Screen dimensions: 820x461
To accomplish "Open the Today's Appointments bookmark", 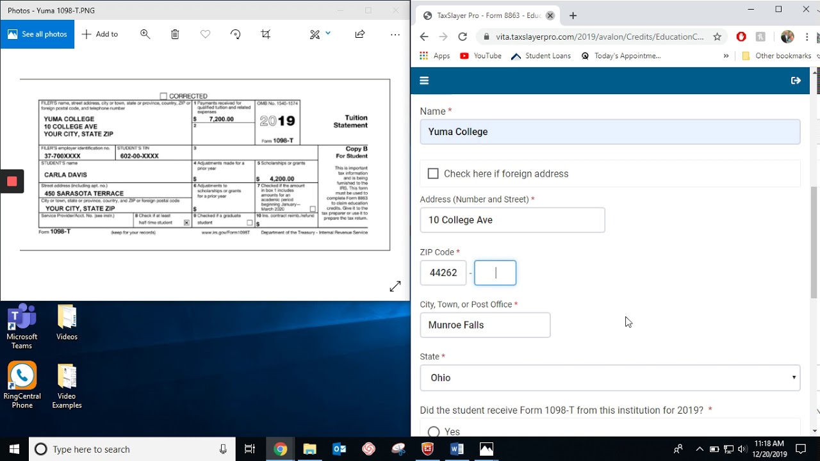I will (621, 56).
